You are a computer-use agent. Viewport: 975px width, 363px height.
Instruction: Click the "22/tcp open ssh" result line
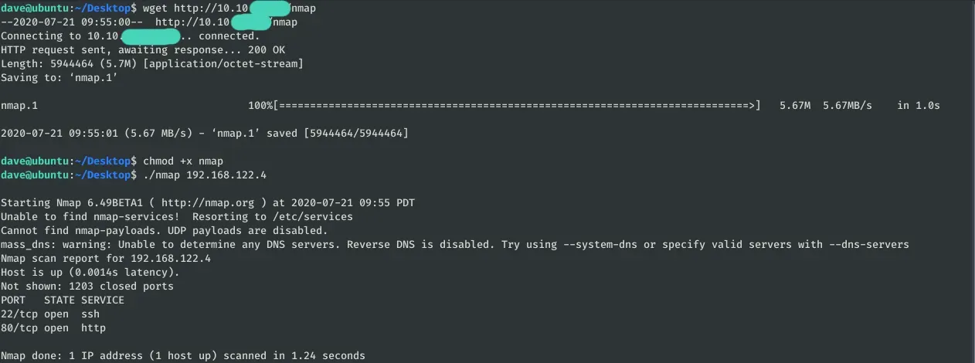(50, 314)
